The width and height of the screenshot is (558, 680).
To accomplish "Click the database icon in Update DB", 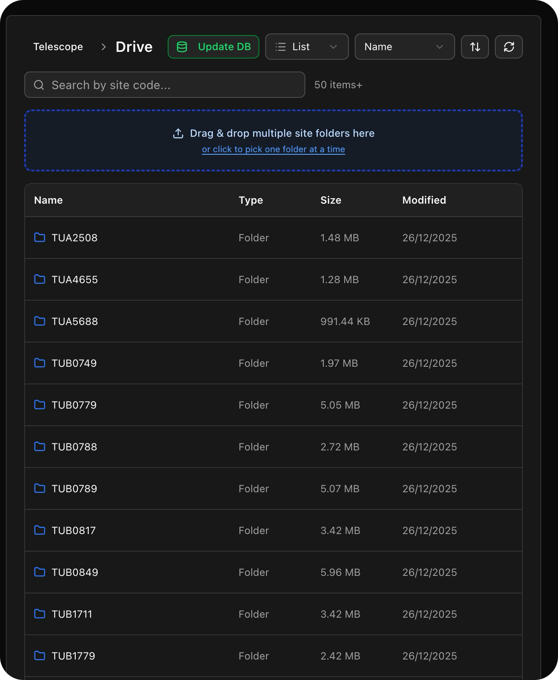I will point(182,47).
